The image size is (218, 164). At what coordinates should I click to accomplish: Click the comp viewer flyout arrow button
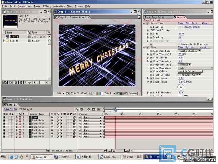pyautogui.click(x=139, y=17)
